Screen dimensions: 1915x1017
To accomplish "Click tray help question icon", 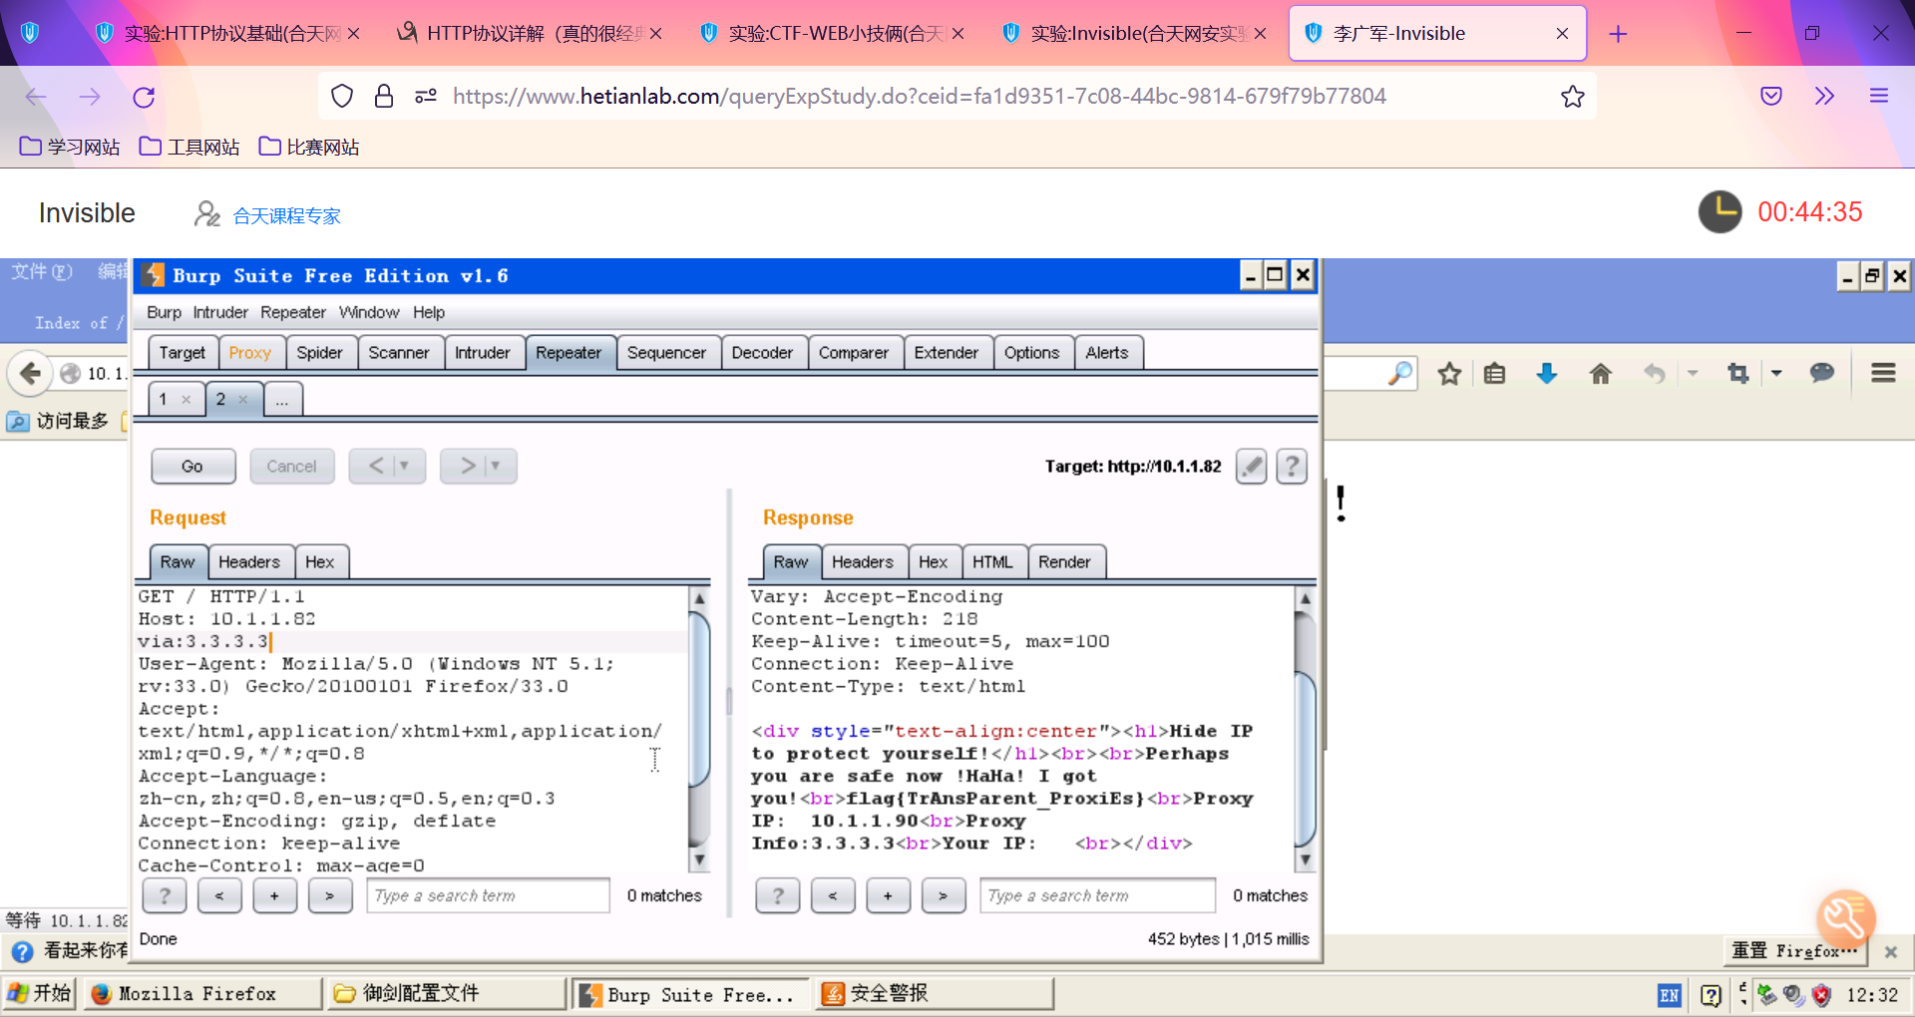I will [x=1711, y=995].
